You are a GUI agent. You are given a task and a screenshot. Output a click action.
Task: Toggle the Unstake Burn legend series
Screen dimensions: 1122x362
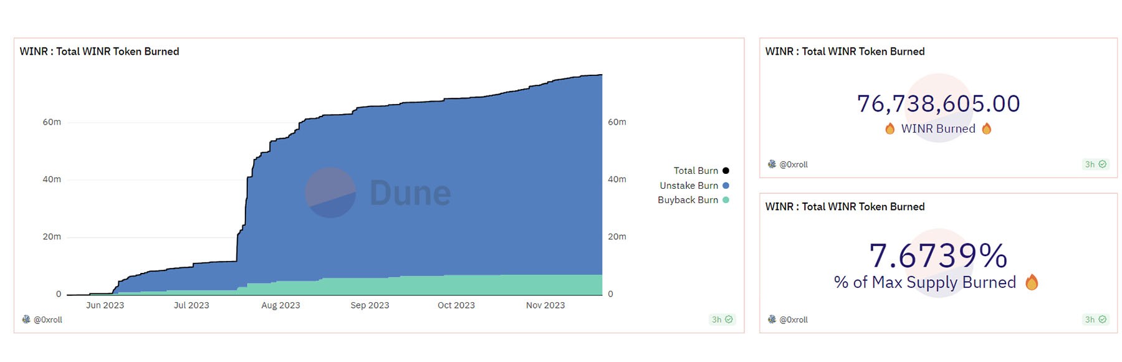(694, 186)
